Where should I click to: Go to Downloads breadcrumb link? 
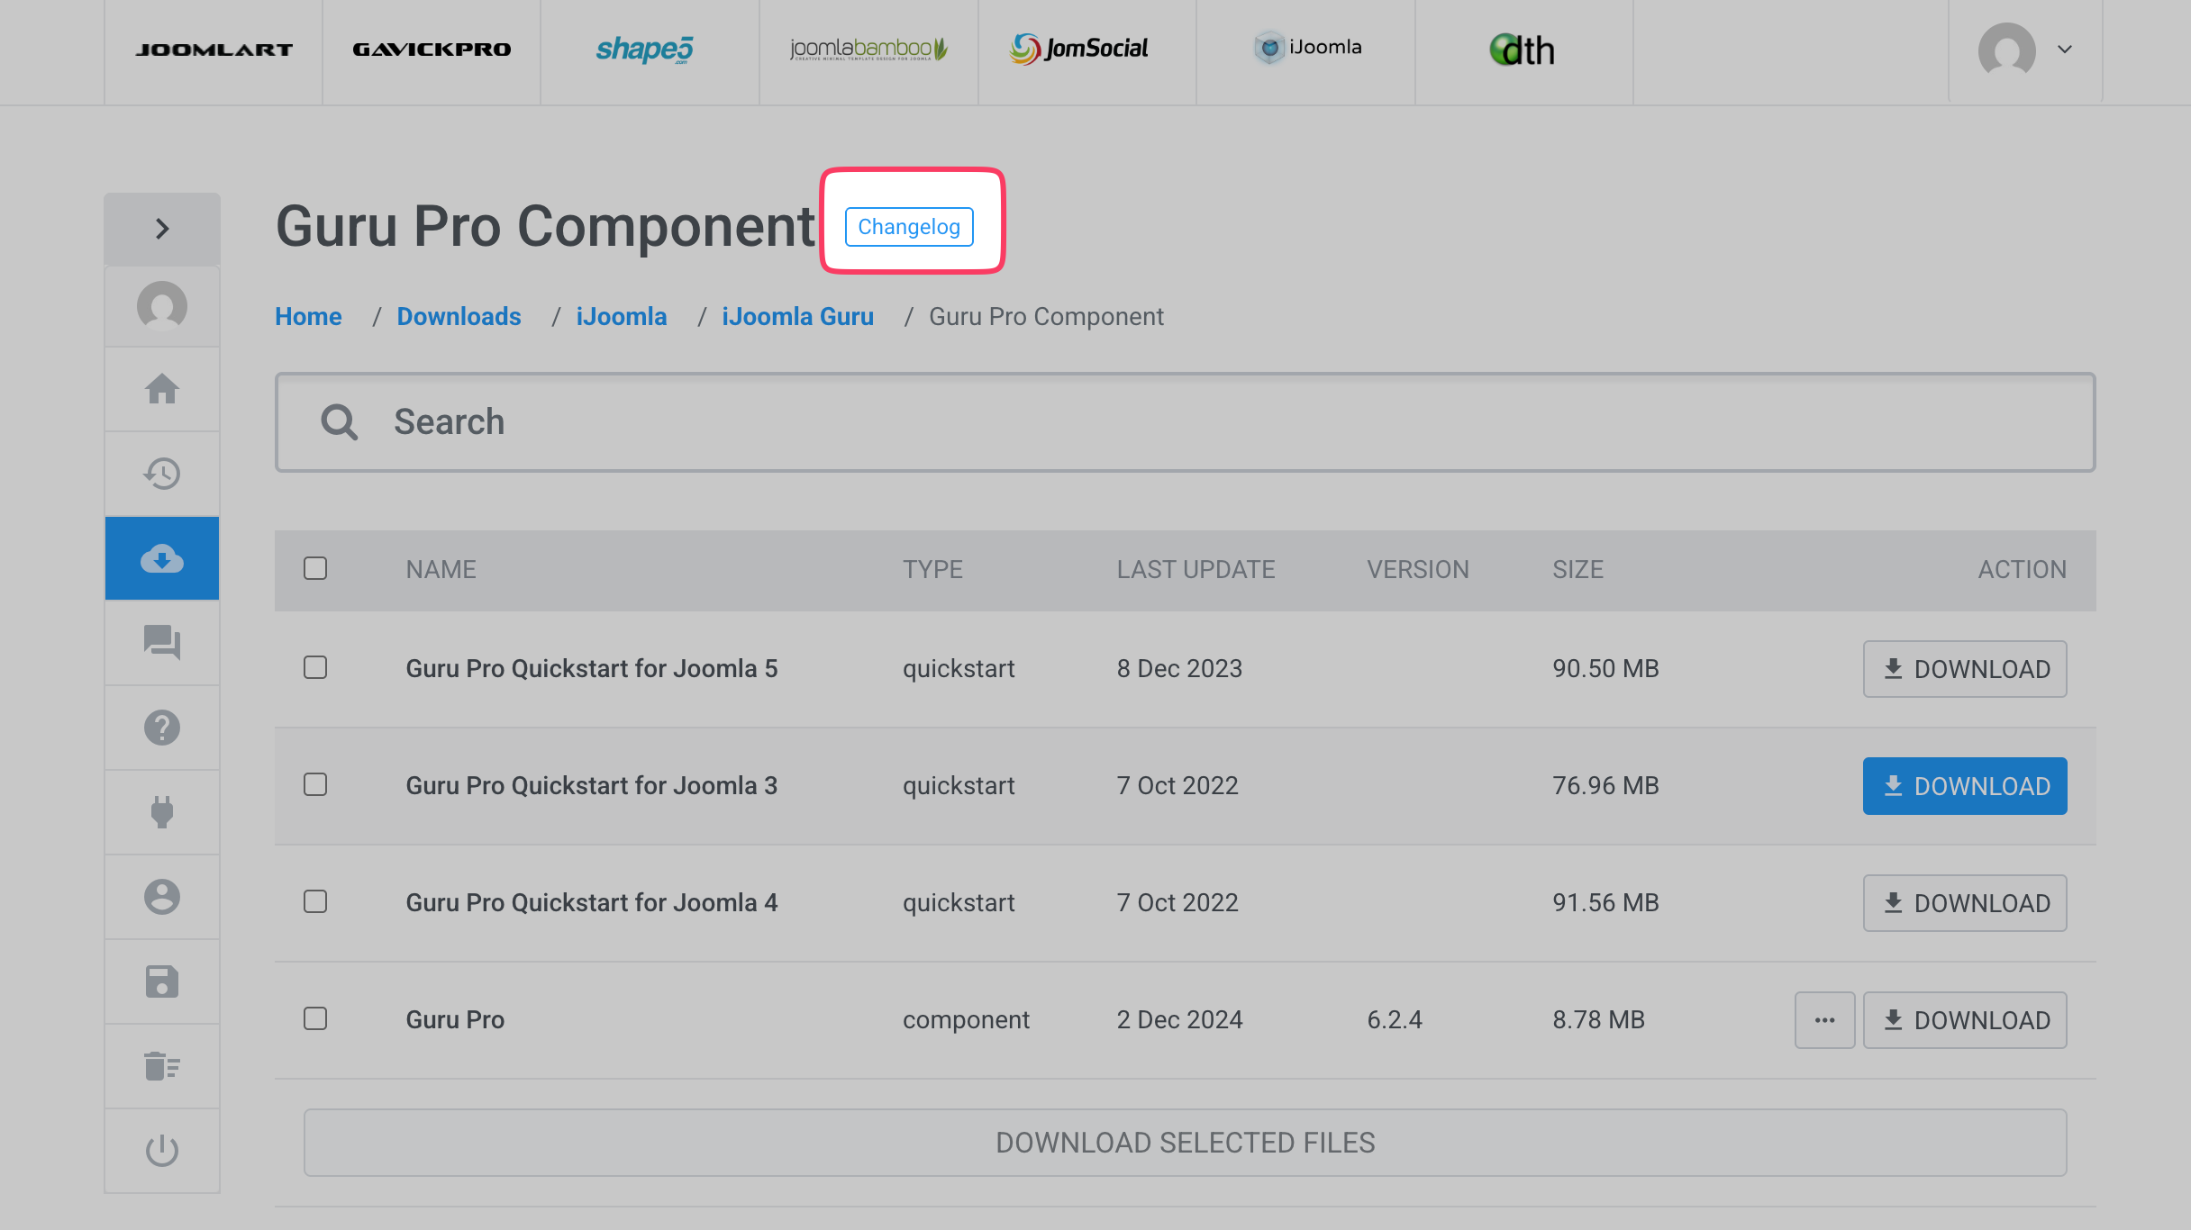[x=459, y=317]
